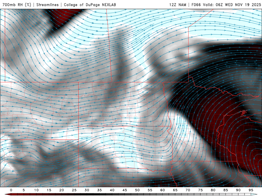Click 'F066' forecast hour text
This screenshot has width=262, height=196.
[x=196, y=5]
